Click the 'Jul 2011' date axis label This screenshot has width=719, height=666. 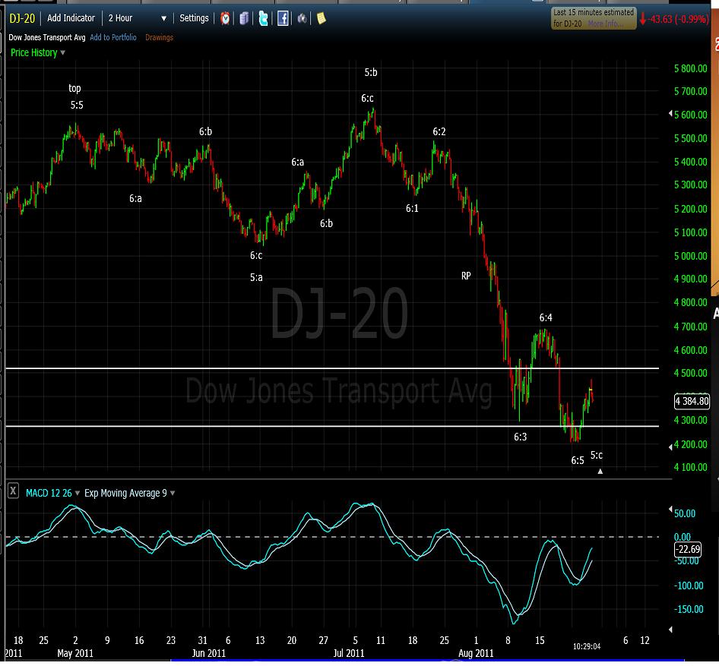pos(349,653)
